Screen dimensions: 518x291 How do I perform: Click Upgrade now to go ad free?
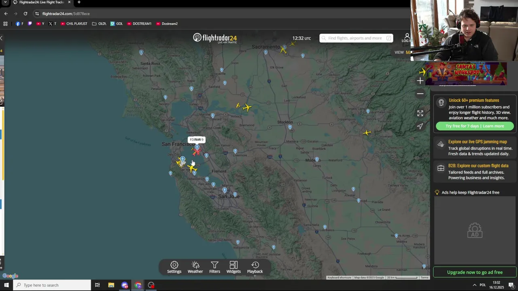(475, 272)
